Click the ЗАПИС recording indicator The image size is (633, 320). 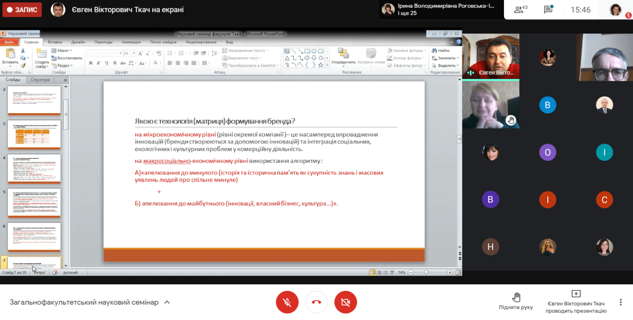tap(22, 9)
